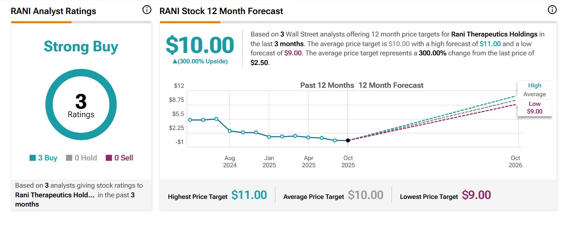Click the large $10.00 price target

tap(200, 45)
